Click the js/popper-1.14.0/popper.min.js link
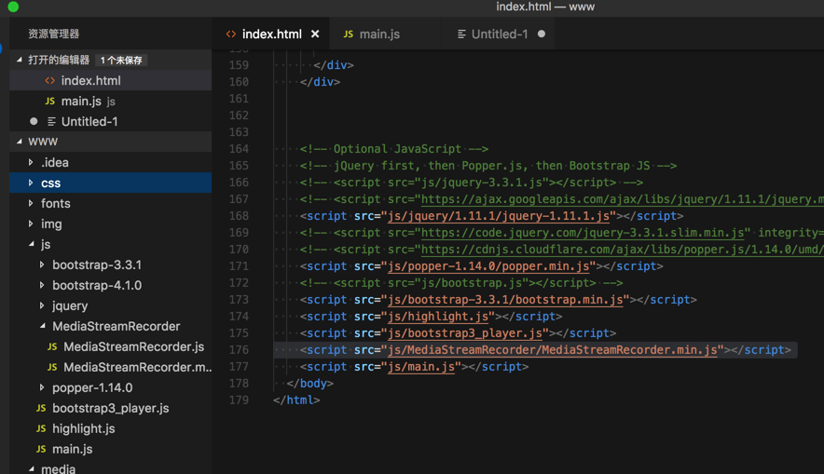 point(489,266)
